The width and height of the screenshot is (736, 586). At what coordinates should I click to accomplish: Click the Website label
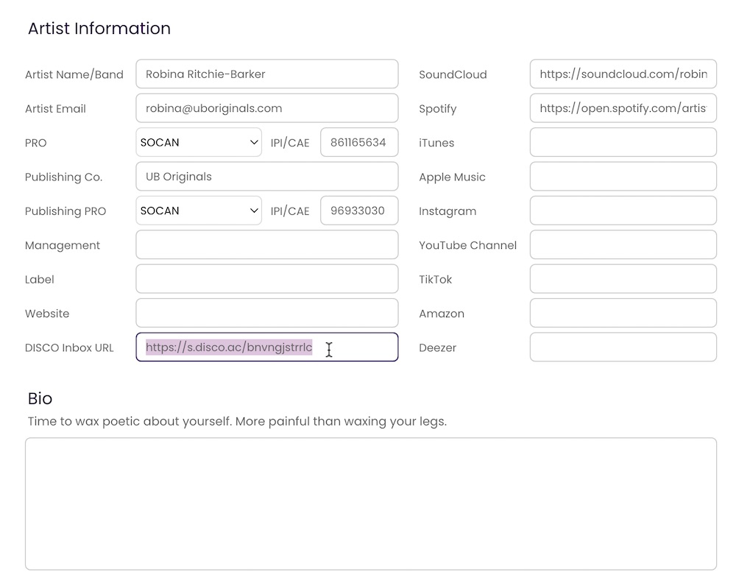pos(47,314)
